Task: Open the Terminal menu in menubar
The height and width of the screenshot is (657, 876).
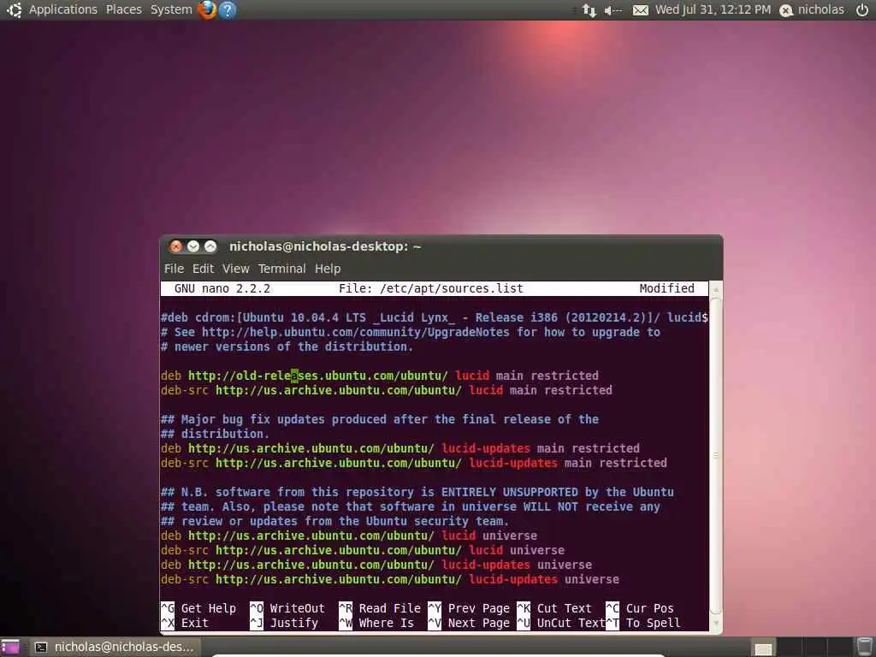Action: 281,269
